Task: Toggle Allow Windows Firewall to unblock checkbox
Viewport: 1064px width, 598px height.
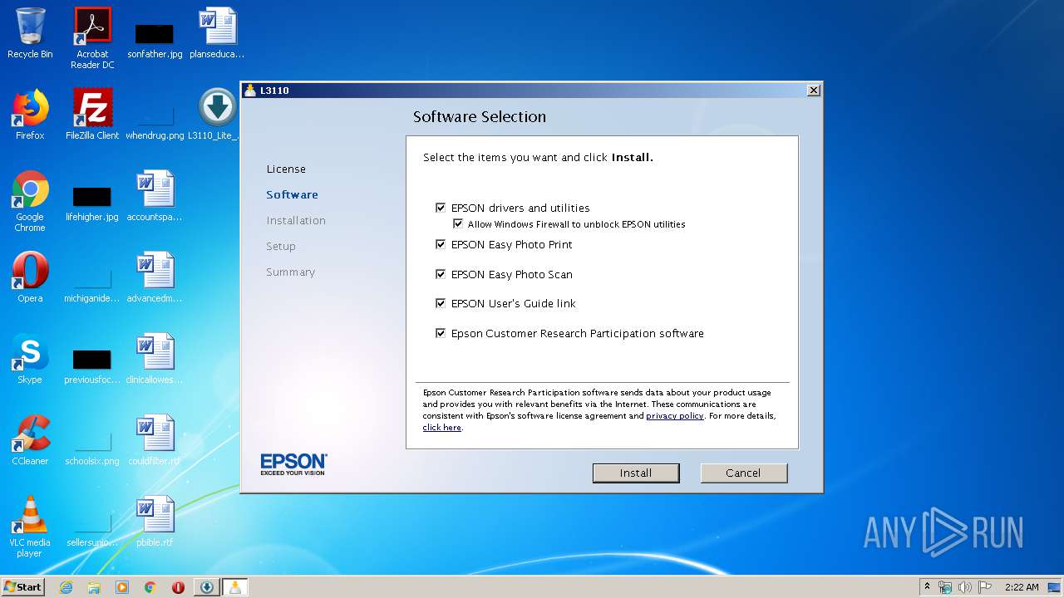Action: pyautogui.click(x=457, y=224)
